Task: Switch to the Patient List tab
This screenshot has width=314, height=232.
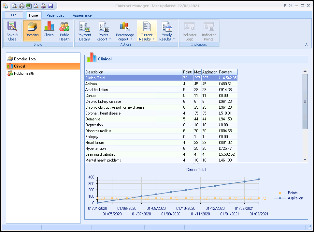Action: click(55, 15)
